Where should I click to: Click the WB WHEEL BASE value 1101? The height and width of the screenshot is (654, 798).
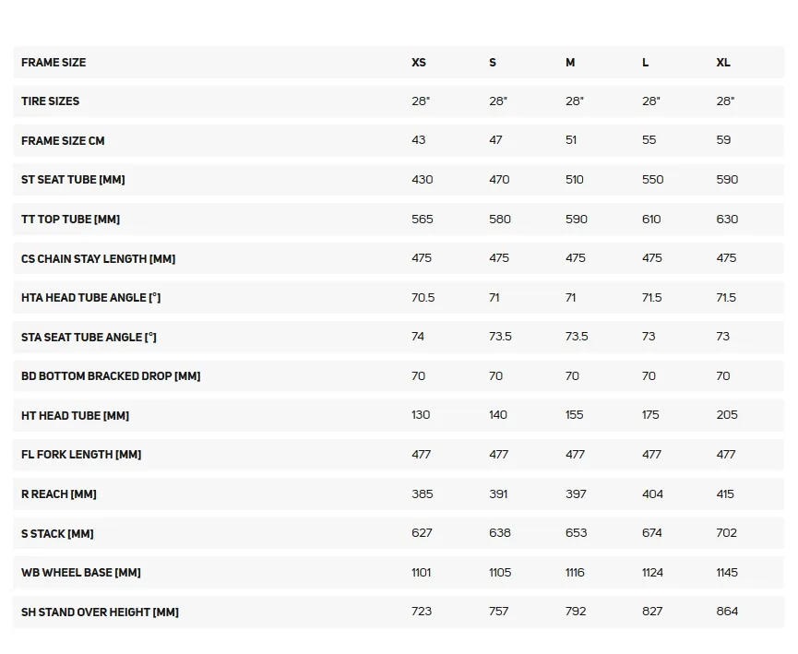[x=422, y=573]
